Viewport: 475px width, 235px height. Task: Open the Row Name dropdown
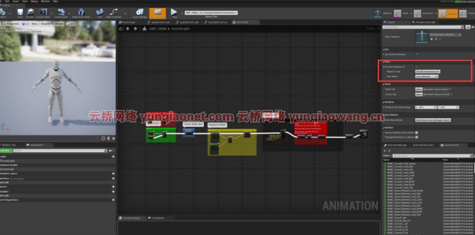426,76
